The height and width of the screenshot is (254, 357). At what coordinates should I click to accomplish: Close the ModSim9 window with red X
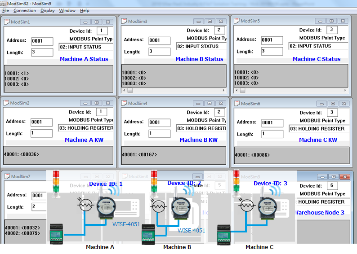click(x=345, y=177)
